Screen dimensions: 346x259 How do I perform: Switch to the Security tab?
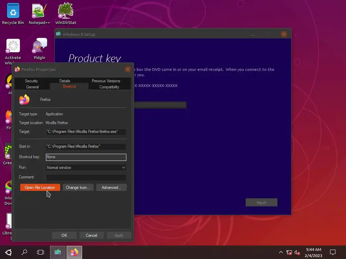point(31,81)
